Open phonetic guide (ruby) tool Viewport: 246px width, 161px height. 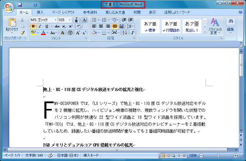(x=76, y=20)
